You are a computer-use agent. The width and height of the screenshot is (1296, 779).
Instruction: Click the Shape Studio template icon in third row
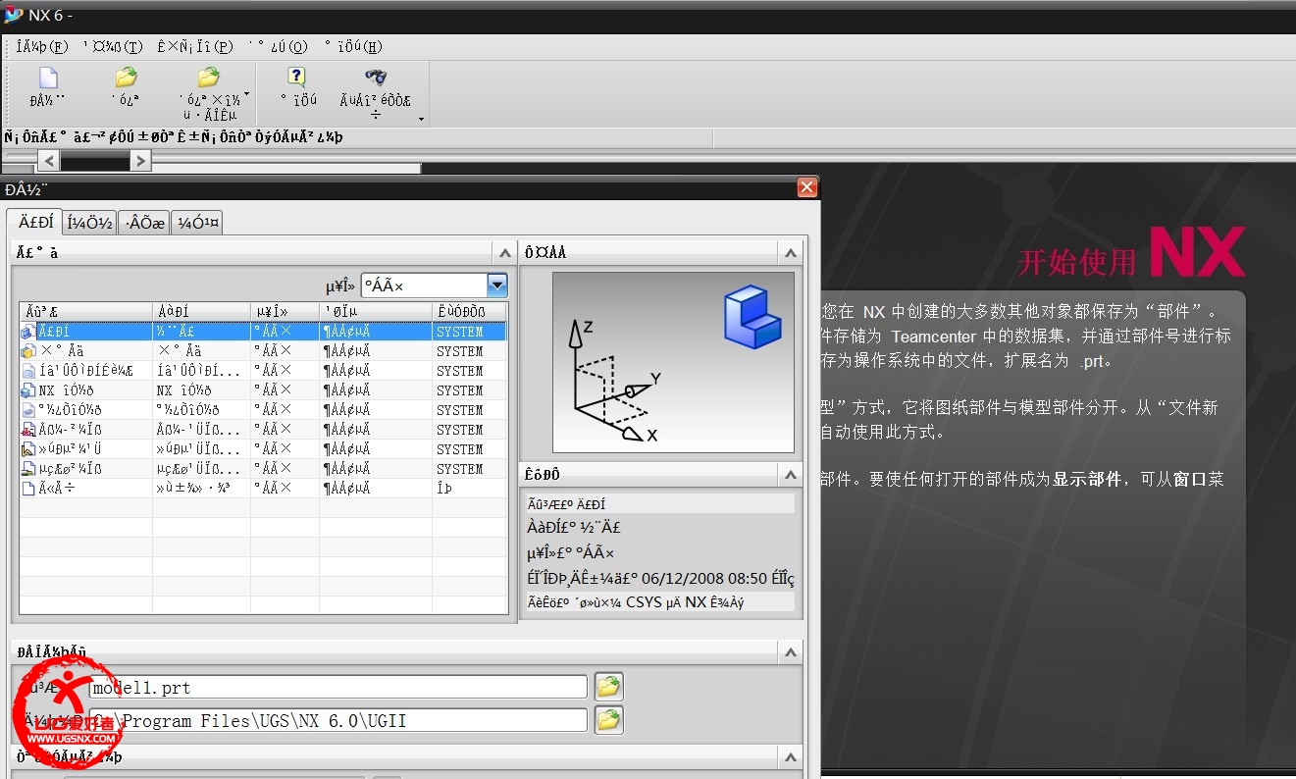point(27,371)
